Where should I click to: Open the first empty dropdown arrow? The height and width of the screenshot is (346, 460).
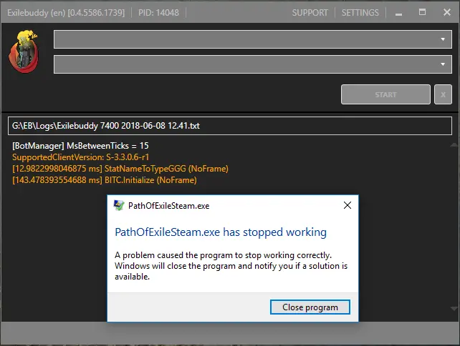click(x=442, y=39)
